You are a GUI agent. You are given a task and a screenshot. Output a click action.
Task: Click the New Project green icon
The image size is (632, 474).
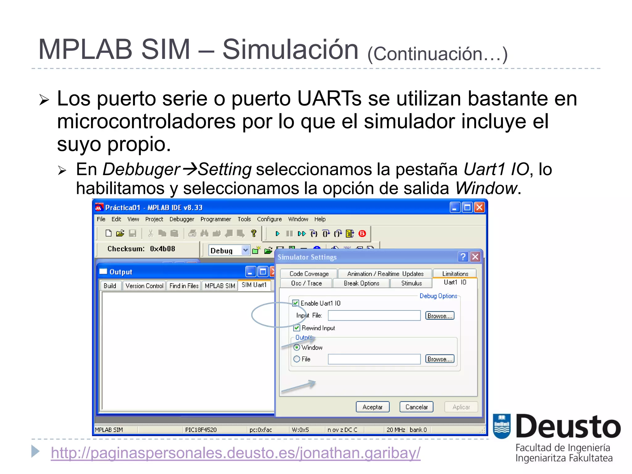[x=256, y=250]
